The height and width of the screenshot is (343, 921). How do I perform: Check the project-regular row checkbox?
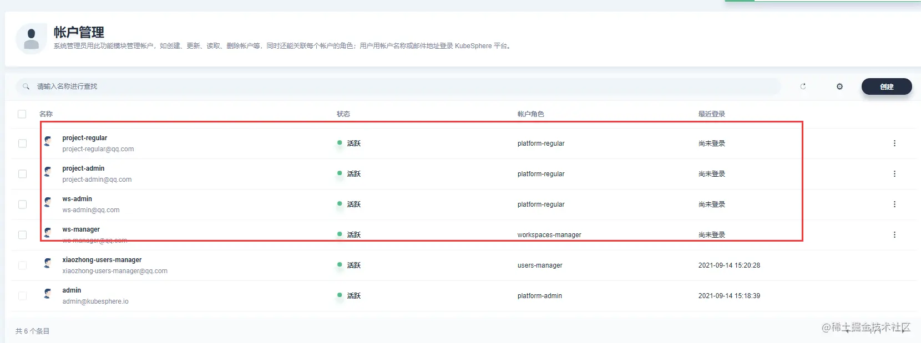point(22,144)
